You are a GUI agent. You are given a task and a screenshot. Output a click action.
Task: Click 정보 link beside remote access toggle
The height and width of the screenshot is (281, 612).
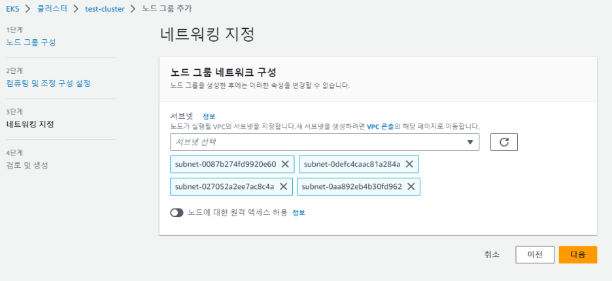pos(298,212)
